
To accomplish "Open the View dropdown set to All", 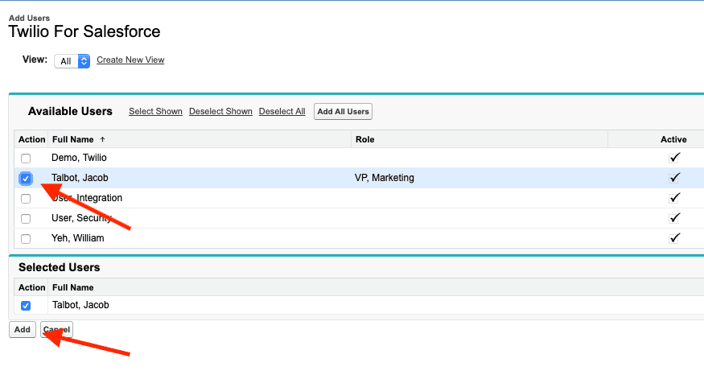I will click(72, 61).
